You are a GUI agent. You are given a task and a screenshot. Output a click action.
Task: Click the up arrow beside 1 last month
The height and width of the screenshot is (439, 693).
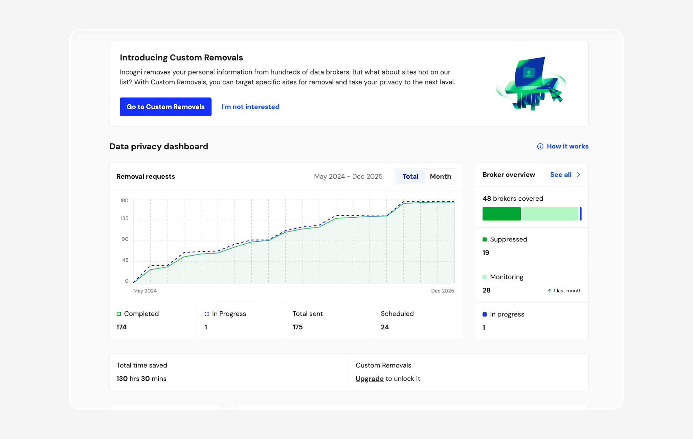click(550, 291)
